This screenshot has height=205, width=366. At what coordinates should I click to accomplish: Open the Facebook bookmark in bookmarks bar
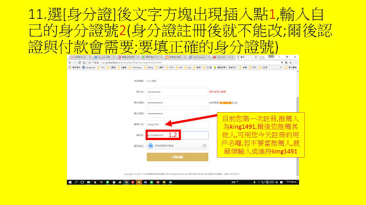[x=89, y=67]
